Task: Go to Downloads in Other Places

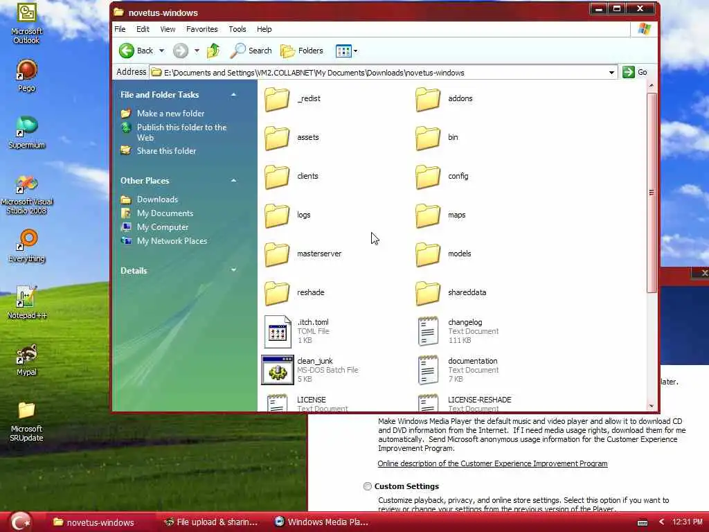Action: [x=157, y=199]
